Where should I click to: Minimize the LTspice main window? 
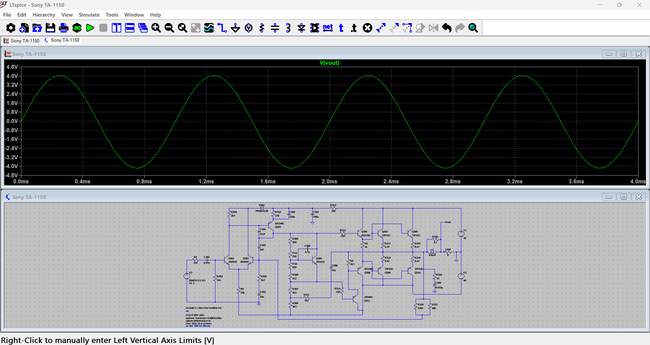[600, 5]
